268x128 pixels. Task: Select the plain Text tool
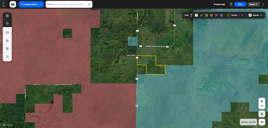tap(191, 15)
